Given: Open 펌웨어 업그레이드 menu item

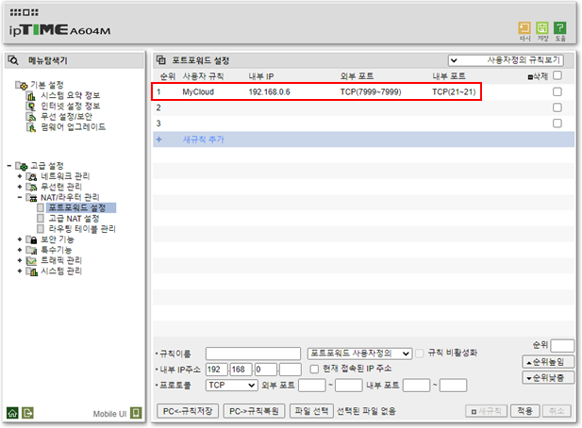Looking at the screenshot, I should [x=74, y=127].
